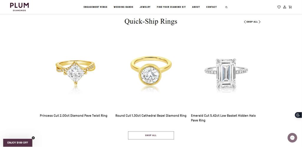Open the Engagement Rings menu

(x=95, y=7)
